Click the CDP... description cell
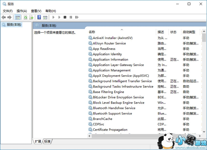This screenshot has width=207, height=150. click(x=162, y=124)
